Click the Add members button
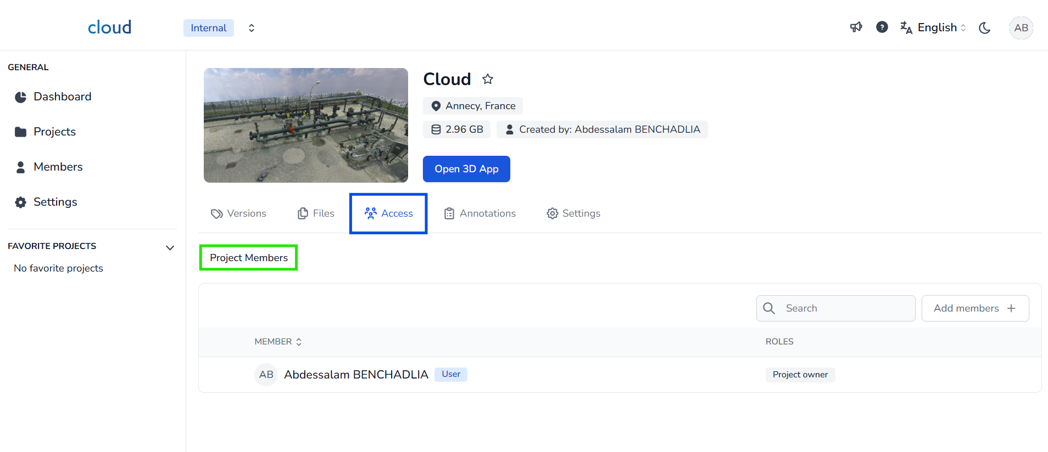Image resolution: width=1048 pixels, height=452 pixels. coord(974,308)
